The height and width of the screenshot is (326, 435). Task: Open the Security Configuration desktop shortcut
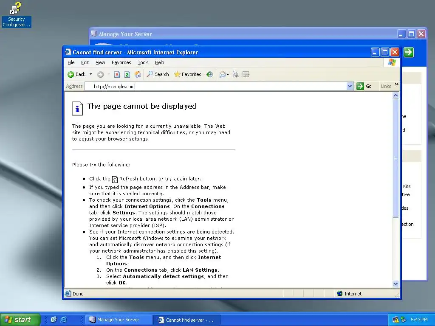(x=17, y=14)
